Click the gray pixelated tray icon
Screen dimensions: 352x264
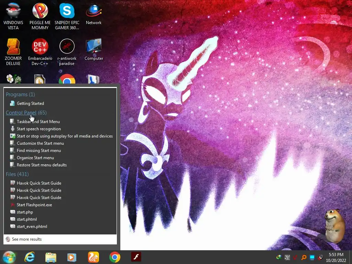[x=287, y=257]
